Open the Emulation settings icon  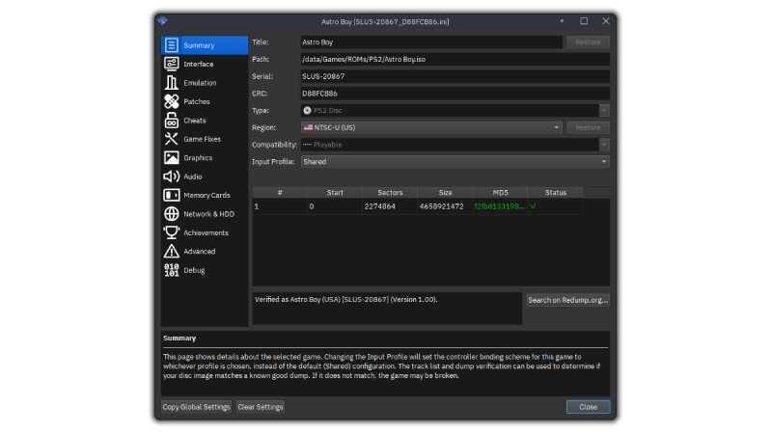point(172,83)
